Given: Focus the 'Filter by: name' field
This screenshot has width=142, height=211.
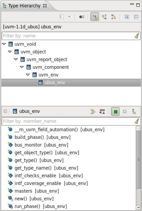Looking at the screenshot, I should point(71,36).
